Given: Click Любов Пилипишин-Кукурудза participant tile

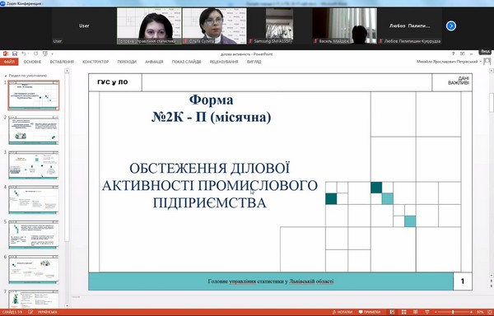Looking at the screenshot, I should tap(409, 26).
